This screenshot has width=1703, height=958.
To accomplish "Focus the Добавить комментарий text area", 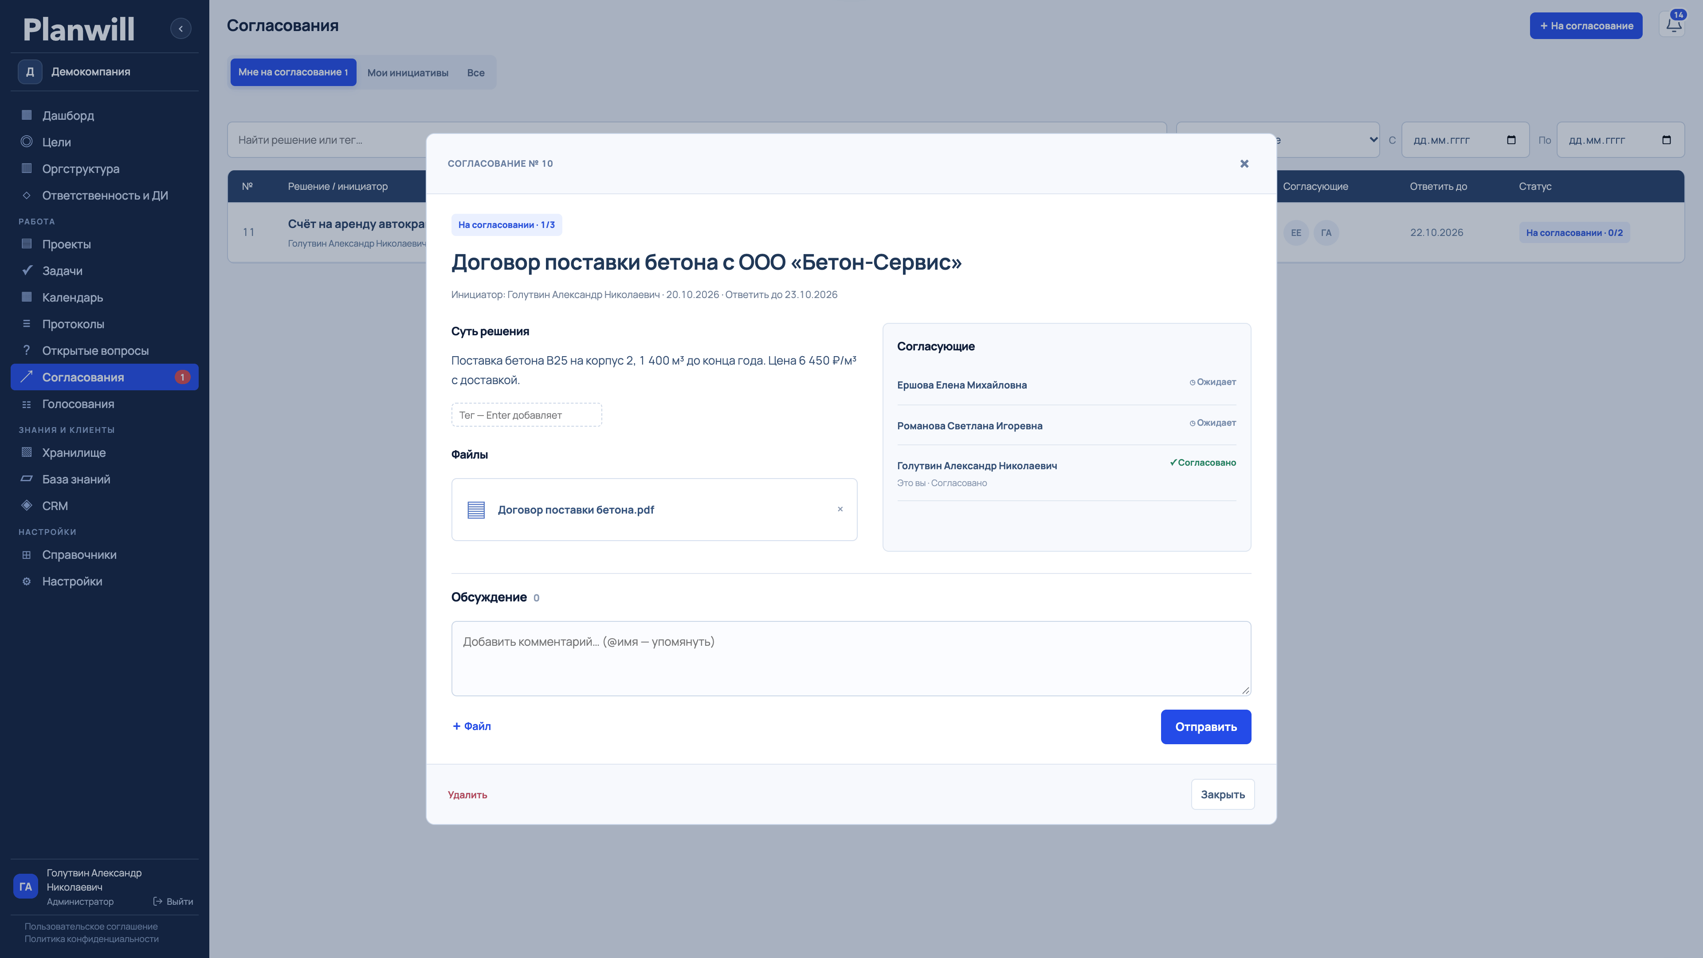I will coord(851,658).
